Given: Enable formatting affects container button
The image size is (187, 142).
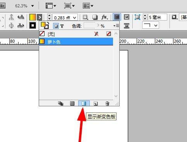Looking at the screenshot, I should coord(56,26).
